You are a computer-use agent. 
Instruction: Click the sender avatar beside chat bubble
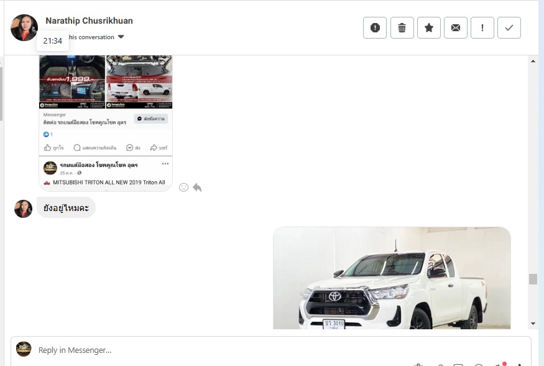(23, 209)
